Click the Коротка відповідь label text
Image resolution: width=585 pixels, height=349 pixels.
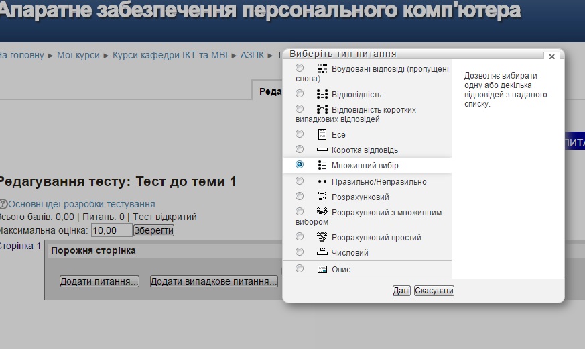click(x=365, y=150)
